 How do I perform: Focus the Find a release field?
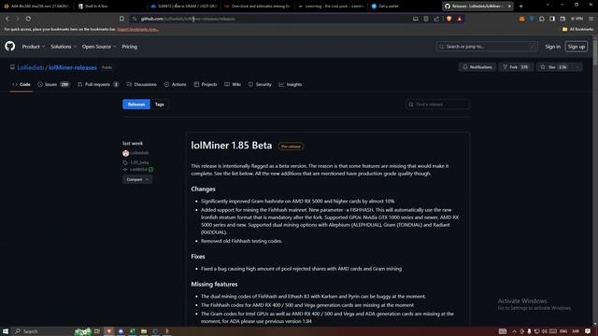438,105
